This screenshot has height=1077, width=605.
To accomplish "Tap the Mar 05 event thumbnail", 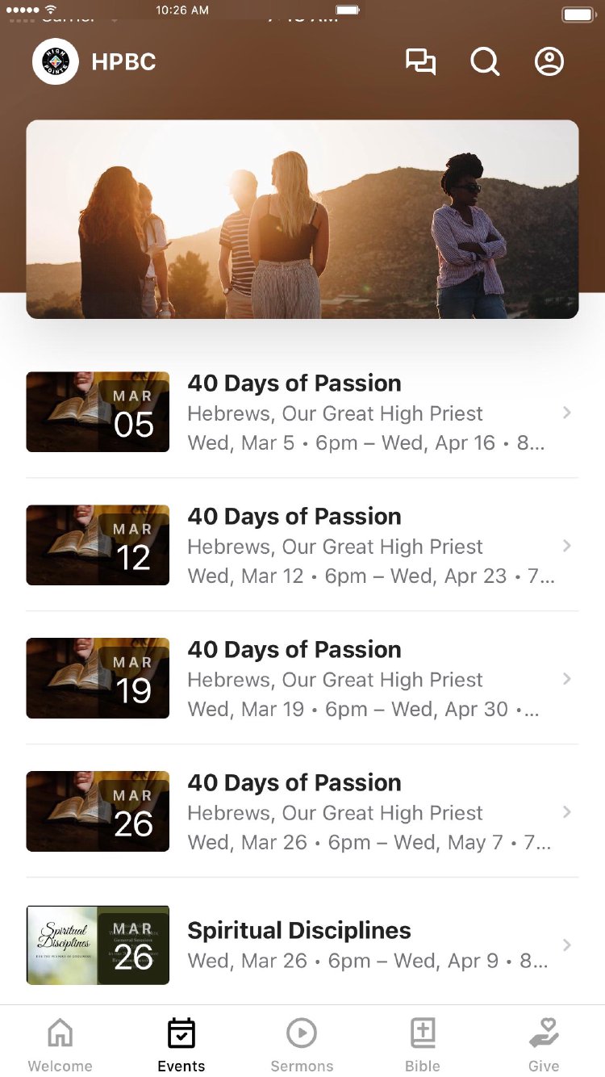I will (x=98, y=412).
